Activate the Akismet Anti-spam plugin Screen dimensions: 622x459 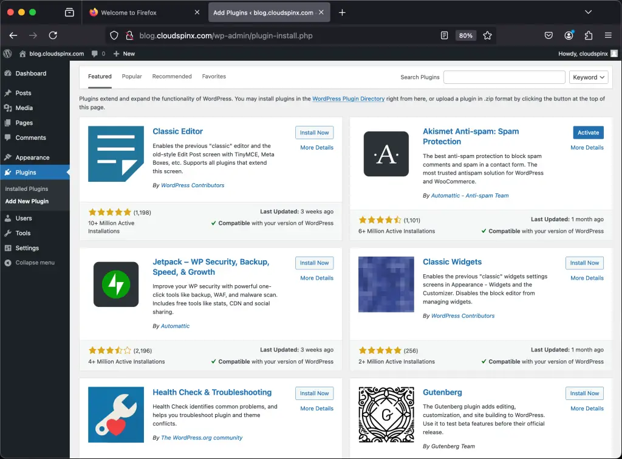(x=588, y=132)
